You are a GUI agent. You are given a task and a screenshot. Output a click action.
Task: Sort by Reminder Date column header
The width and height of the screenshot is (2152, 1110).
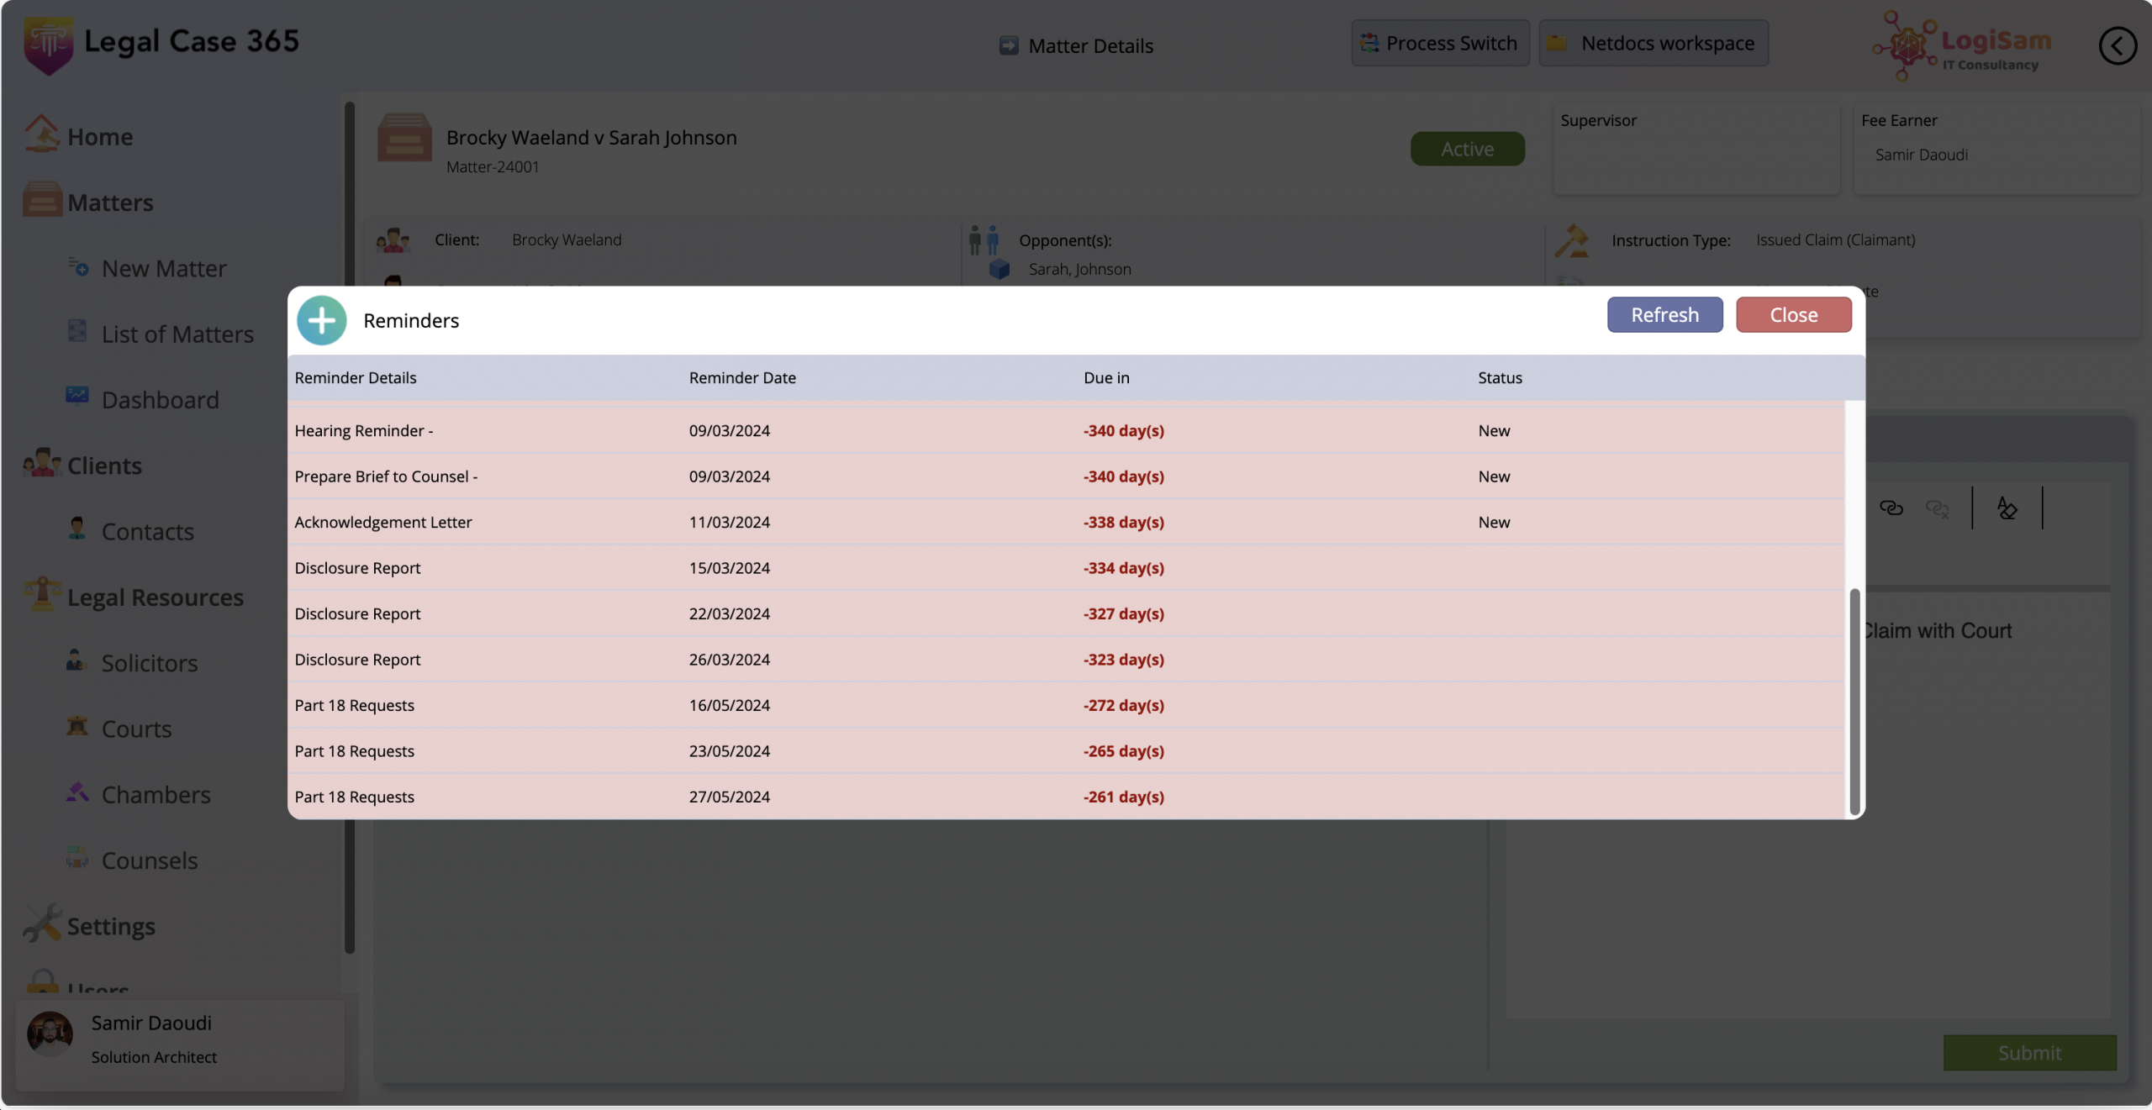click(742, 378)
